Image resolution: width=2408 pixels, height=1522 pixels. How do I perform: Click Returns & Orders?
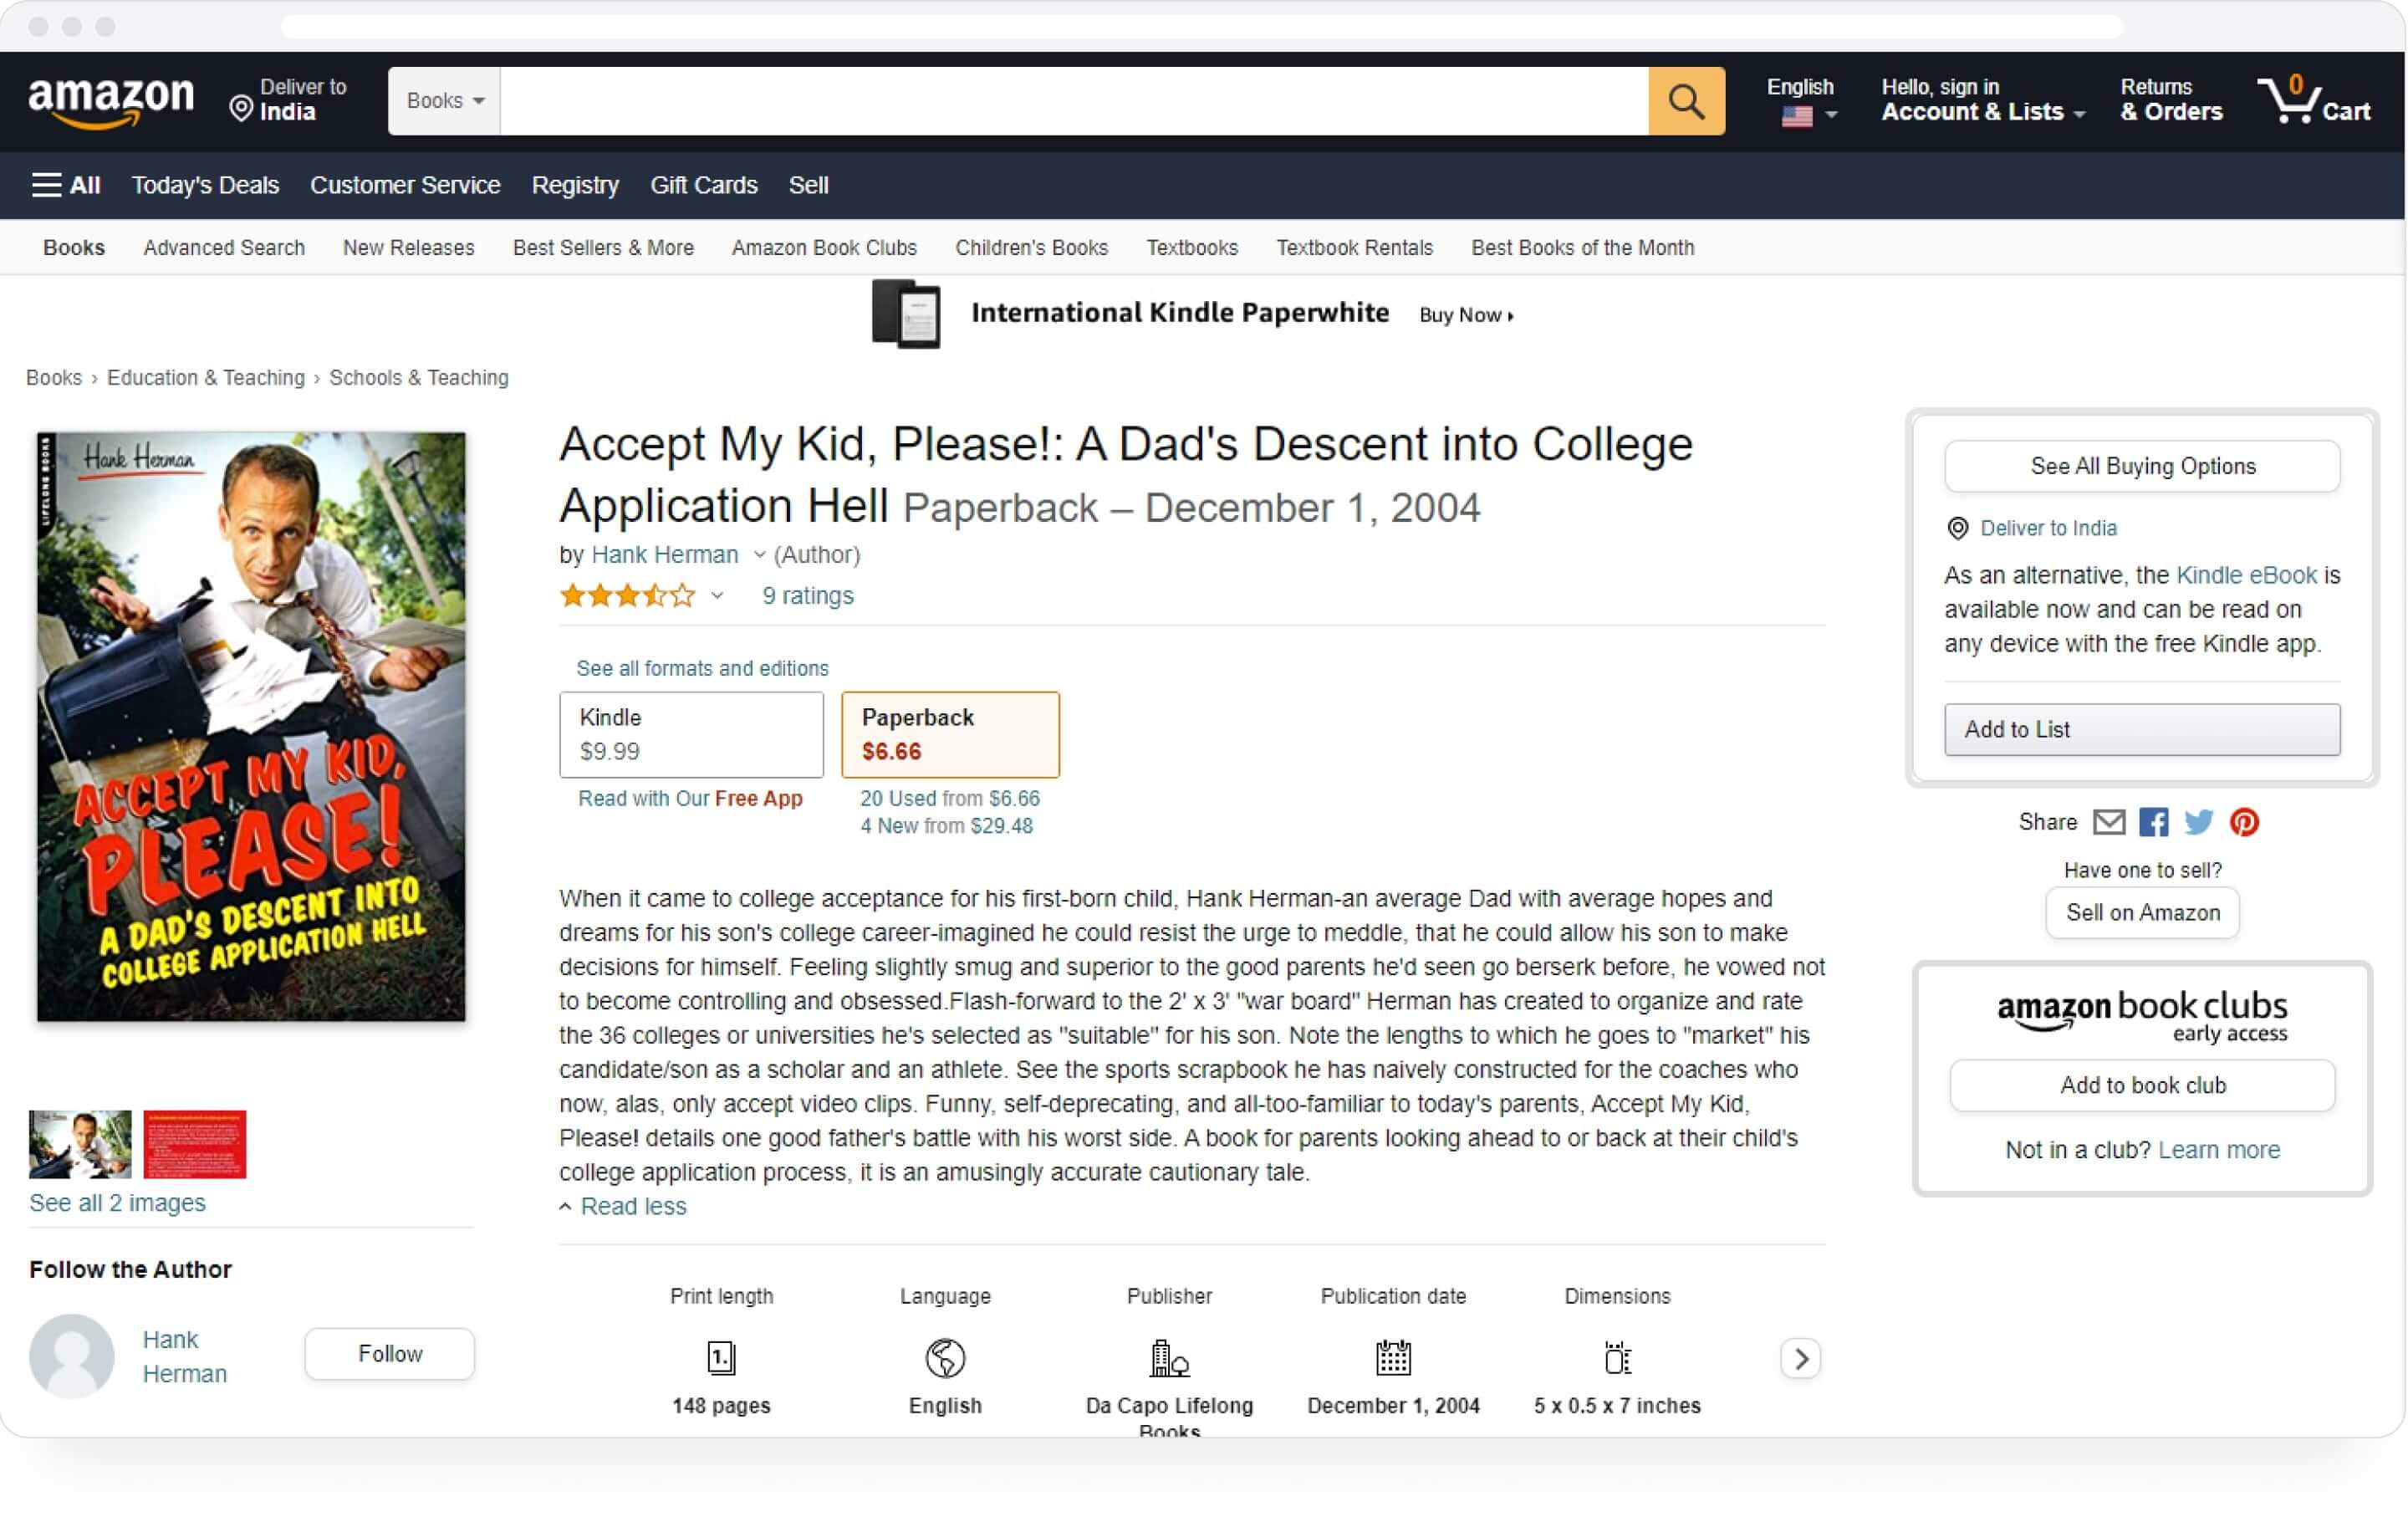coord(2171,100)
